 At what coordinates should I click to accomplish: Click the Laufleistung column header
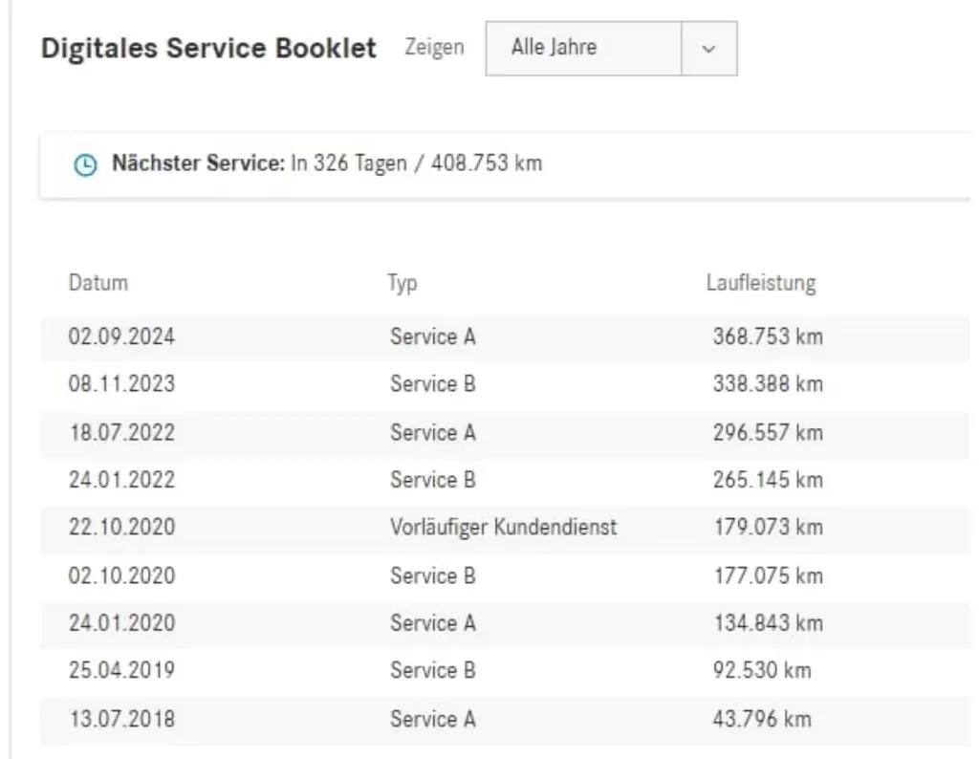760,283
